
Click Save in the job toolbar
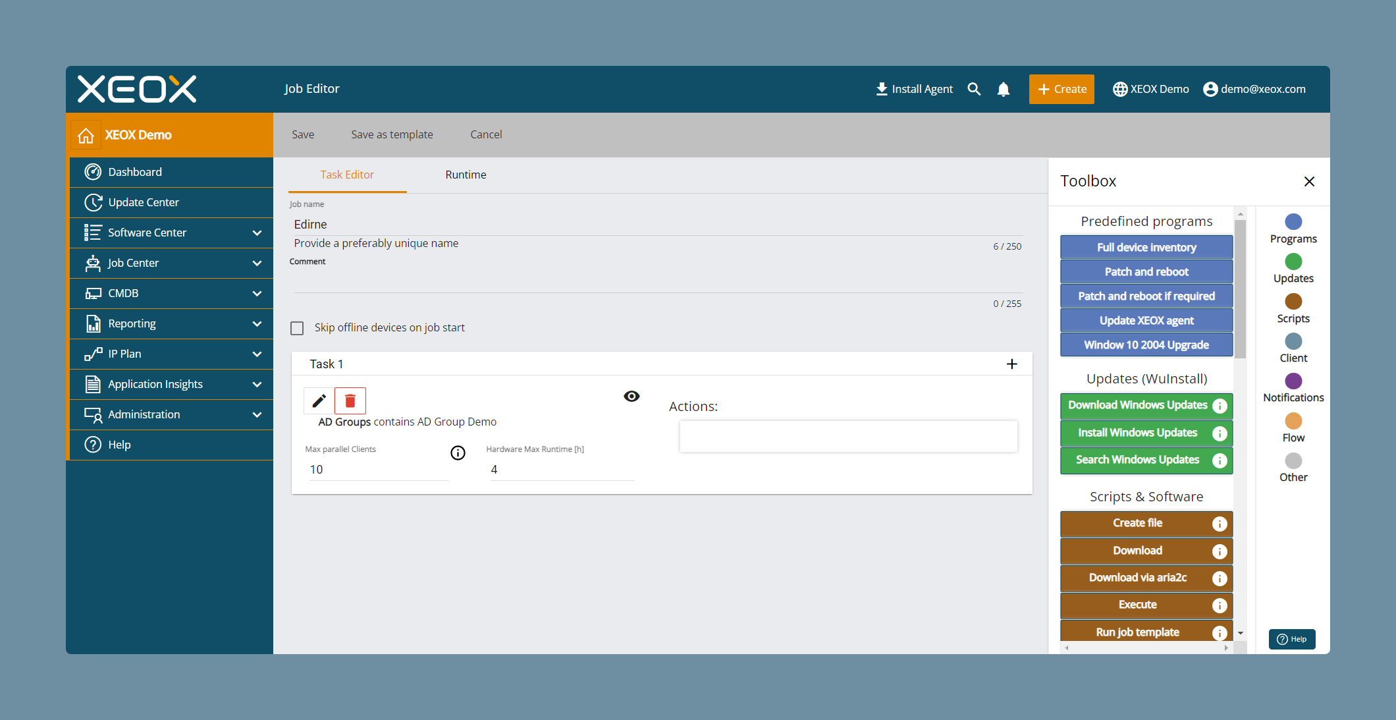303,134
